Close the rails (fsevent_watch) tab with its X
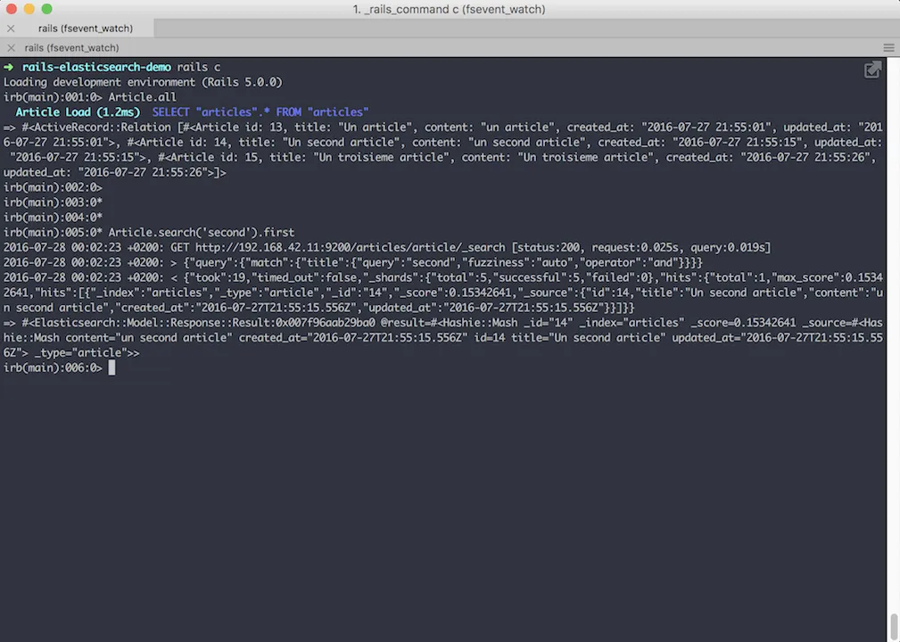The width and height of the screenshot is (900, 642). 11,29
